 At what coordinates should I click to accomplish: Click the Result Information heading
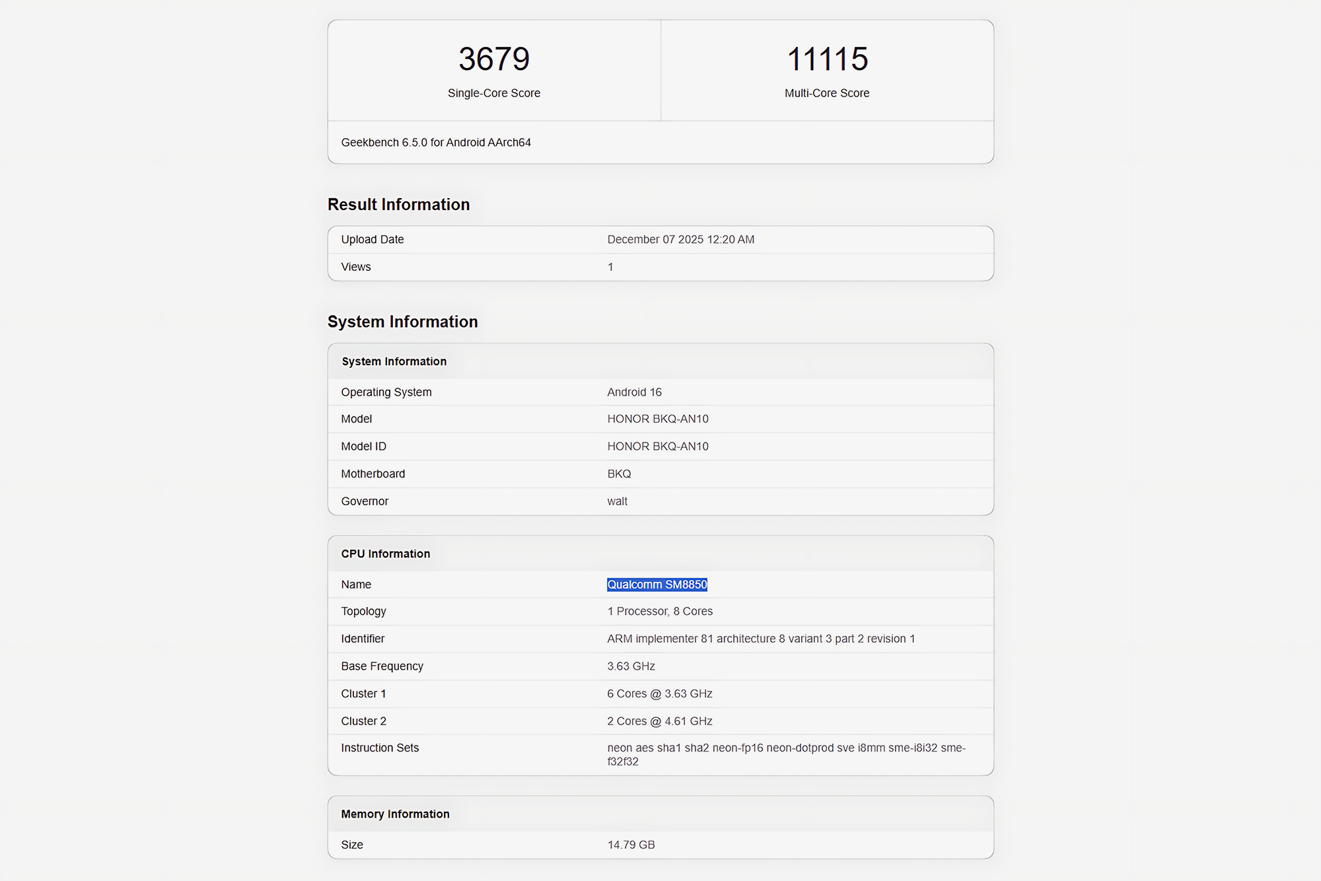[x=398, y=205]
